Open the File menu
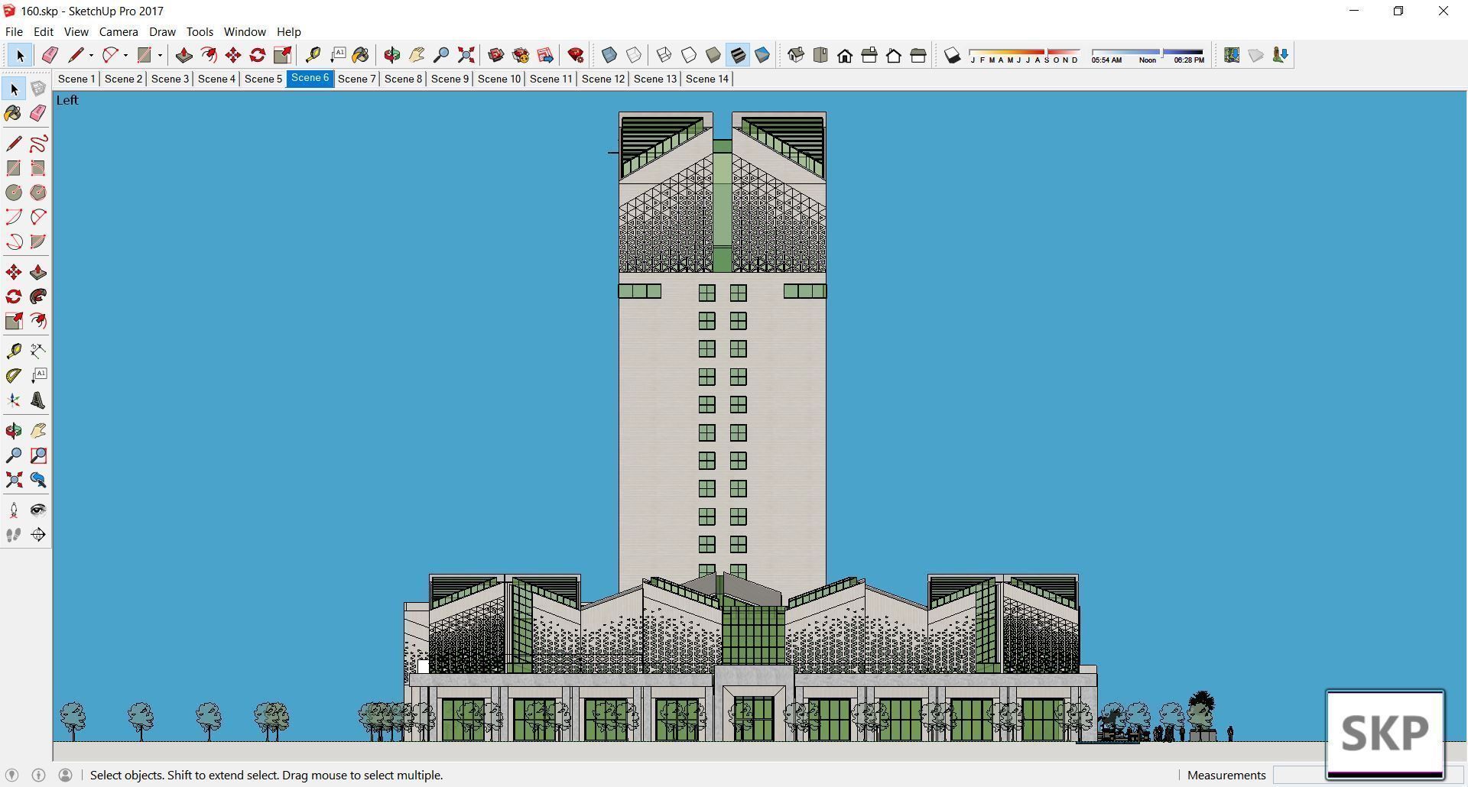Viewport: 1468px width, 787px height. [x=14, y=32]
